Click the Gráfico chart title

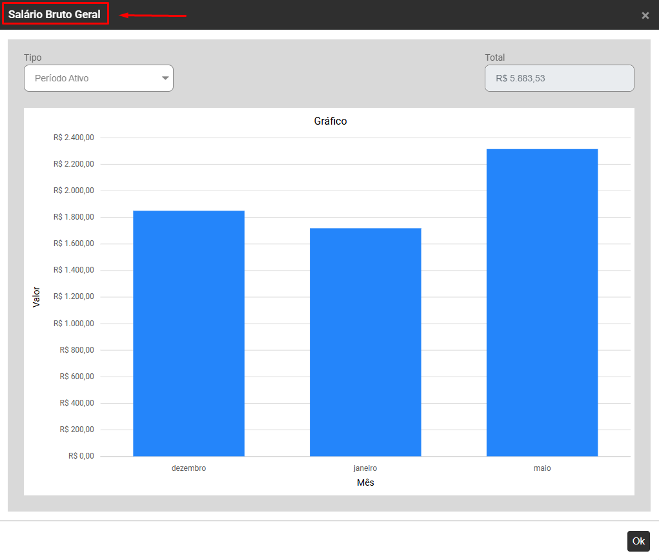[x=330, y=121]
